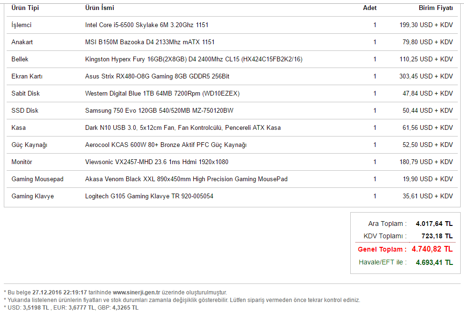Click the price '61,56 USD + KDV'
Viewport: 464px width, 312px height.
(428, 128)
